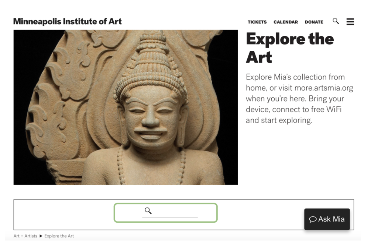Click the speech bubble icon on Ask Mia
This screenshot has height=244, width=378.
pyautogui.click(x=313, y=219)
